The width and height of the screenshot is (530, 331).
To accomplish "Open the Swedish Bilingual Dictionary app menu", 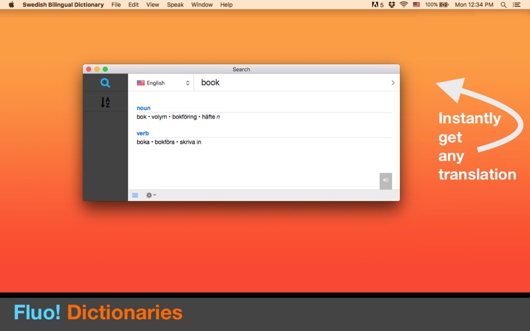I will click(63, 5).
